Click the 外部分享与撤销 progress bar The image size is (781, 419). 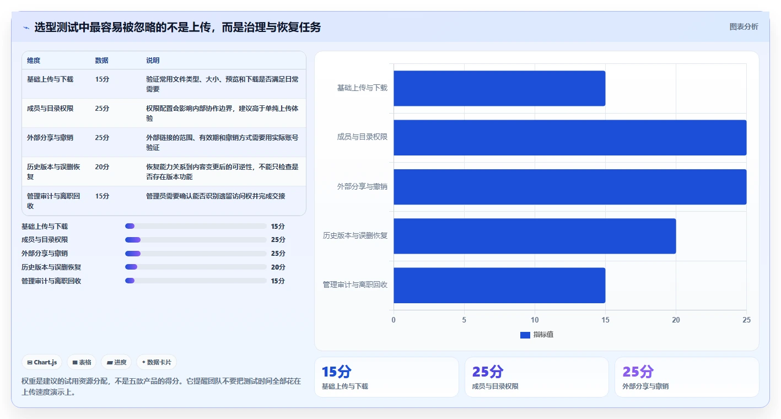point(196,254)
